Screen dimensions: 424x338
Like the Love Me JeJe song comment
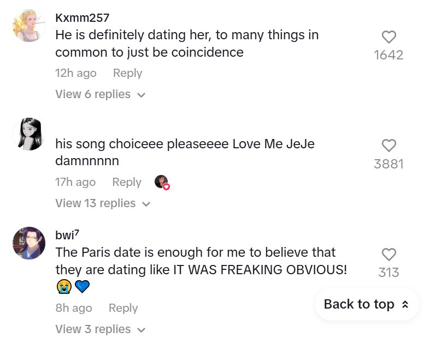[x=388, y=146]
